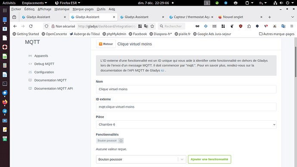Bookmark this page with star icon

pos(152,26)
